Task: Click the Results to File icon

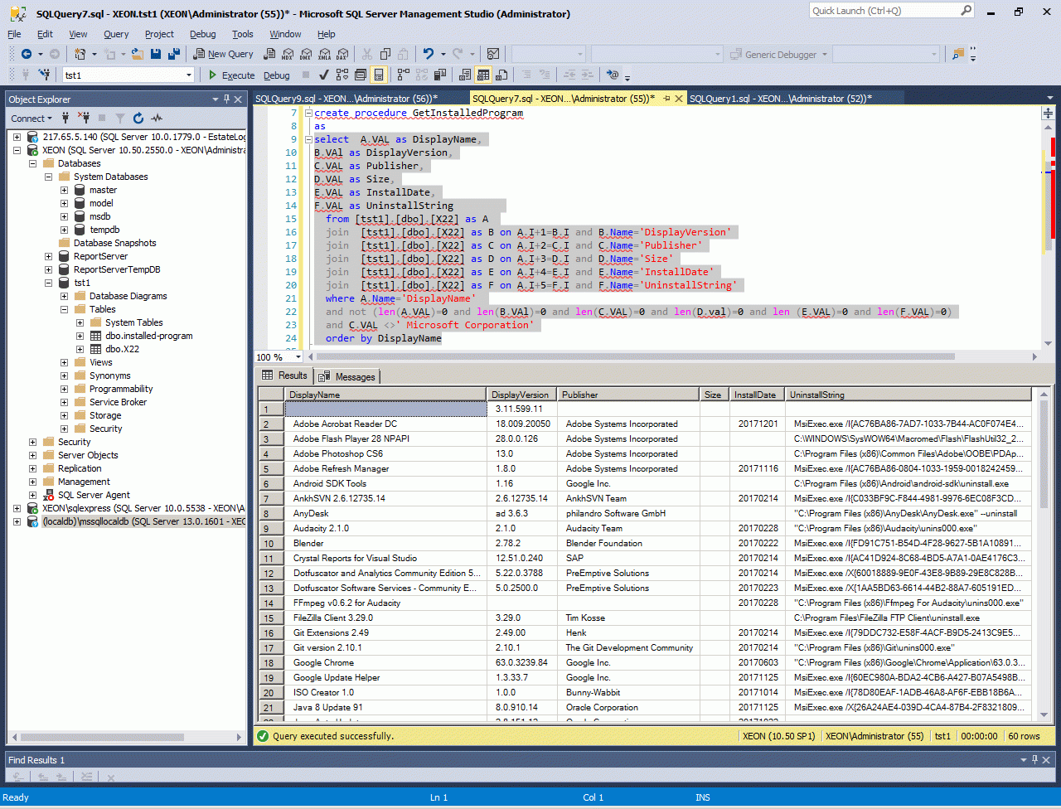Action: 502,75
